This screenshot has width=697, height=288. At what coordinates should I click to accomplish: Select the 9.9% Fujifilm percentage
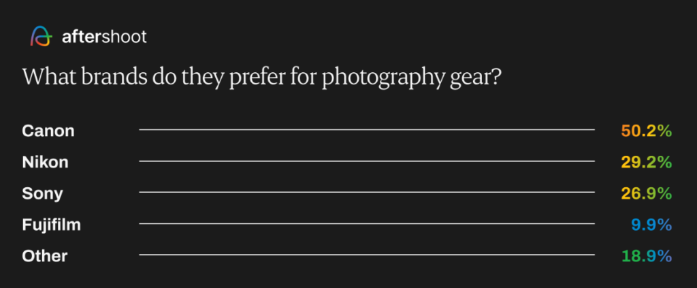651,225
